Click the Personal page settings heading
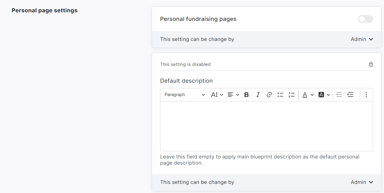 45,10
